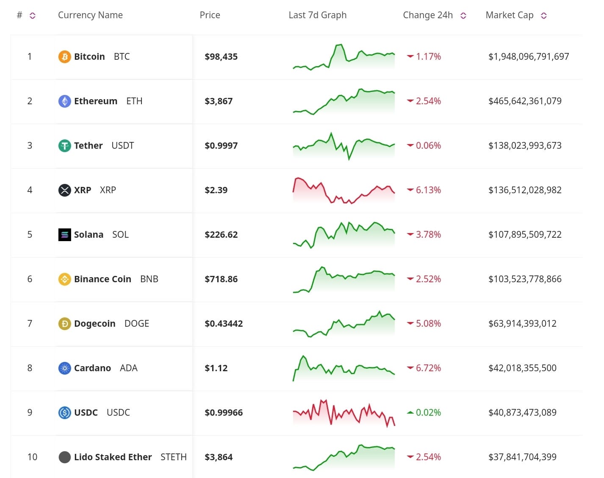Click the Bitcoin logo icon

click(64, 57)
